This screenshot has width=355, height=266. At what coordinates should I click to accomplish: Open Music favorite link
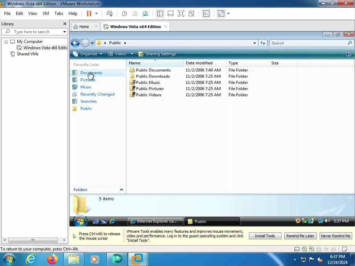pos(86,87)
